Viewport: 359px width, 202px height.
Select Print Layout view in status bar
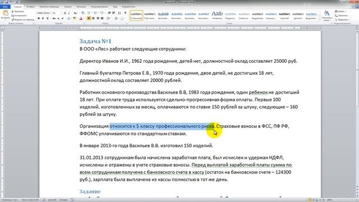(x=310, y=200)
